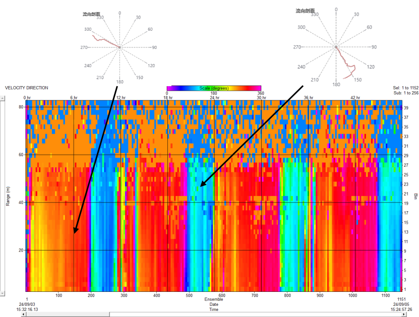Click the vertical scrollbar down arrow

pos(2,293)
